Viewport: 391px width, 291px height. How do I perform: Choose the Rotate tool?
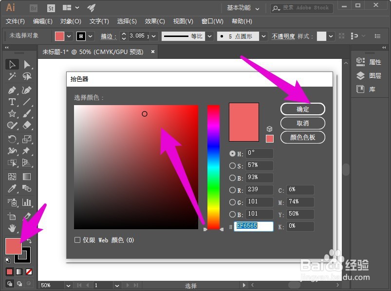(12, 139)
